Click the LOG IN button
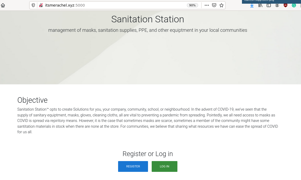 click(165, 166)
